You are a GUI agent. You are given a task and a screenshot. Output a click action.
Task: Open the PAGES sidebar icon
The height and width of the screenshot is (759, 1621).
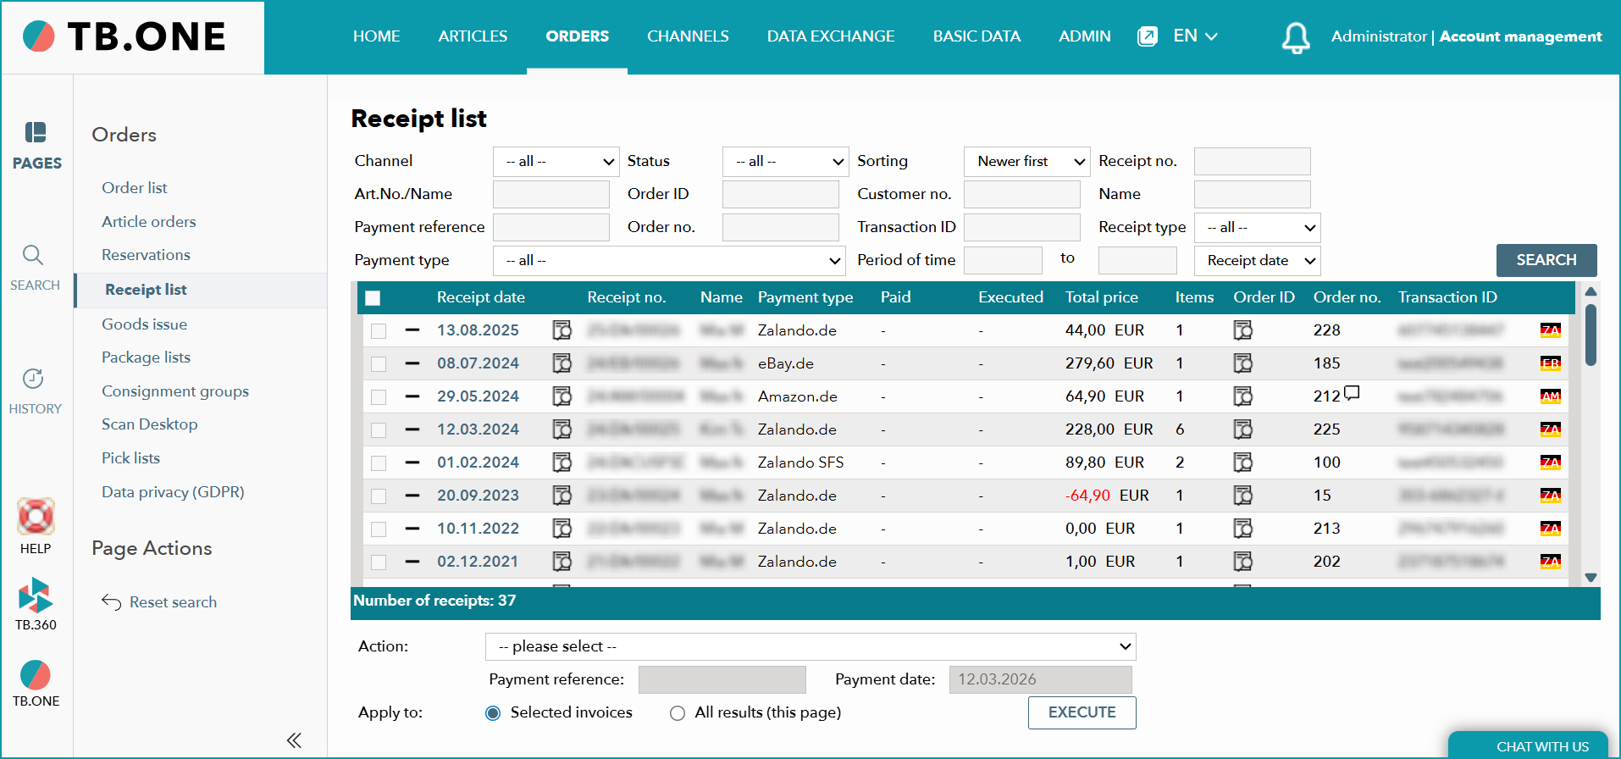[x=36, y=145]
